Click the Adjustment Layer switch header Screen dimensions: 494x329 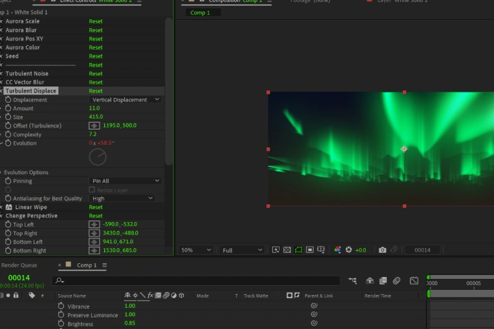point(174,295)
